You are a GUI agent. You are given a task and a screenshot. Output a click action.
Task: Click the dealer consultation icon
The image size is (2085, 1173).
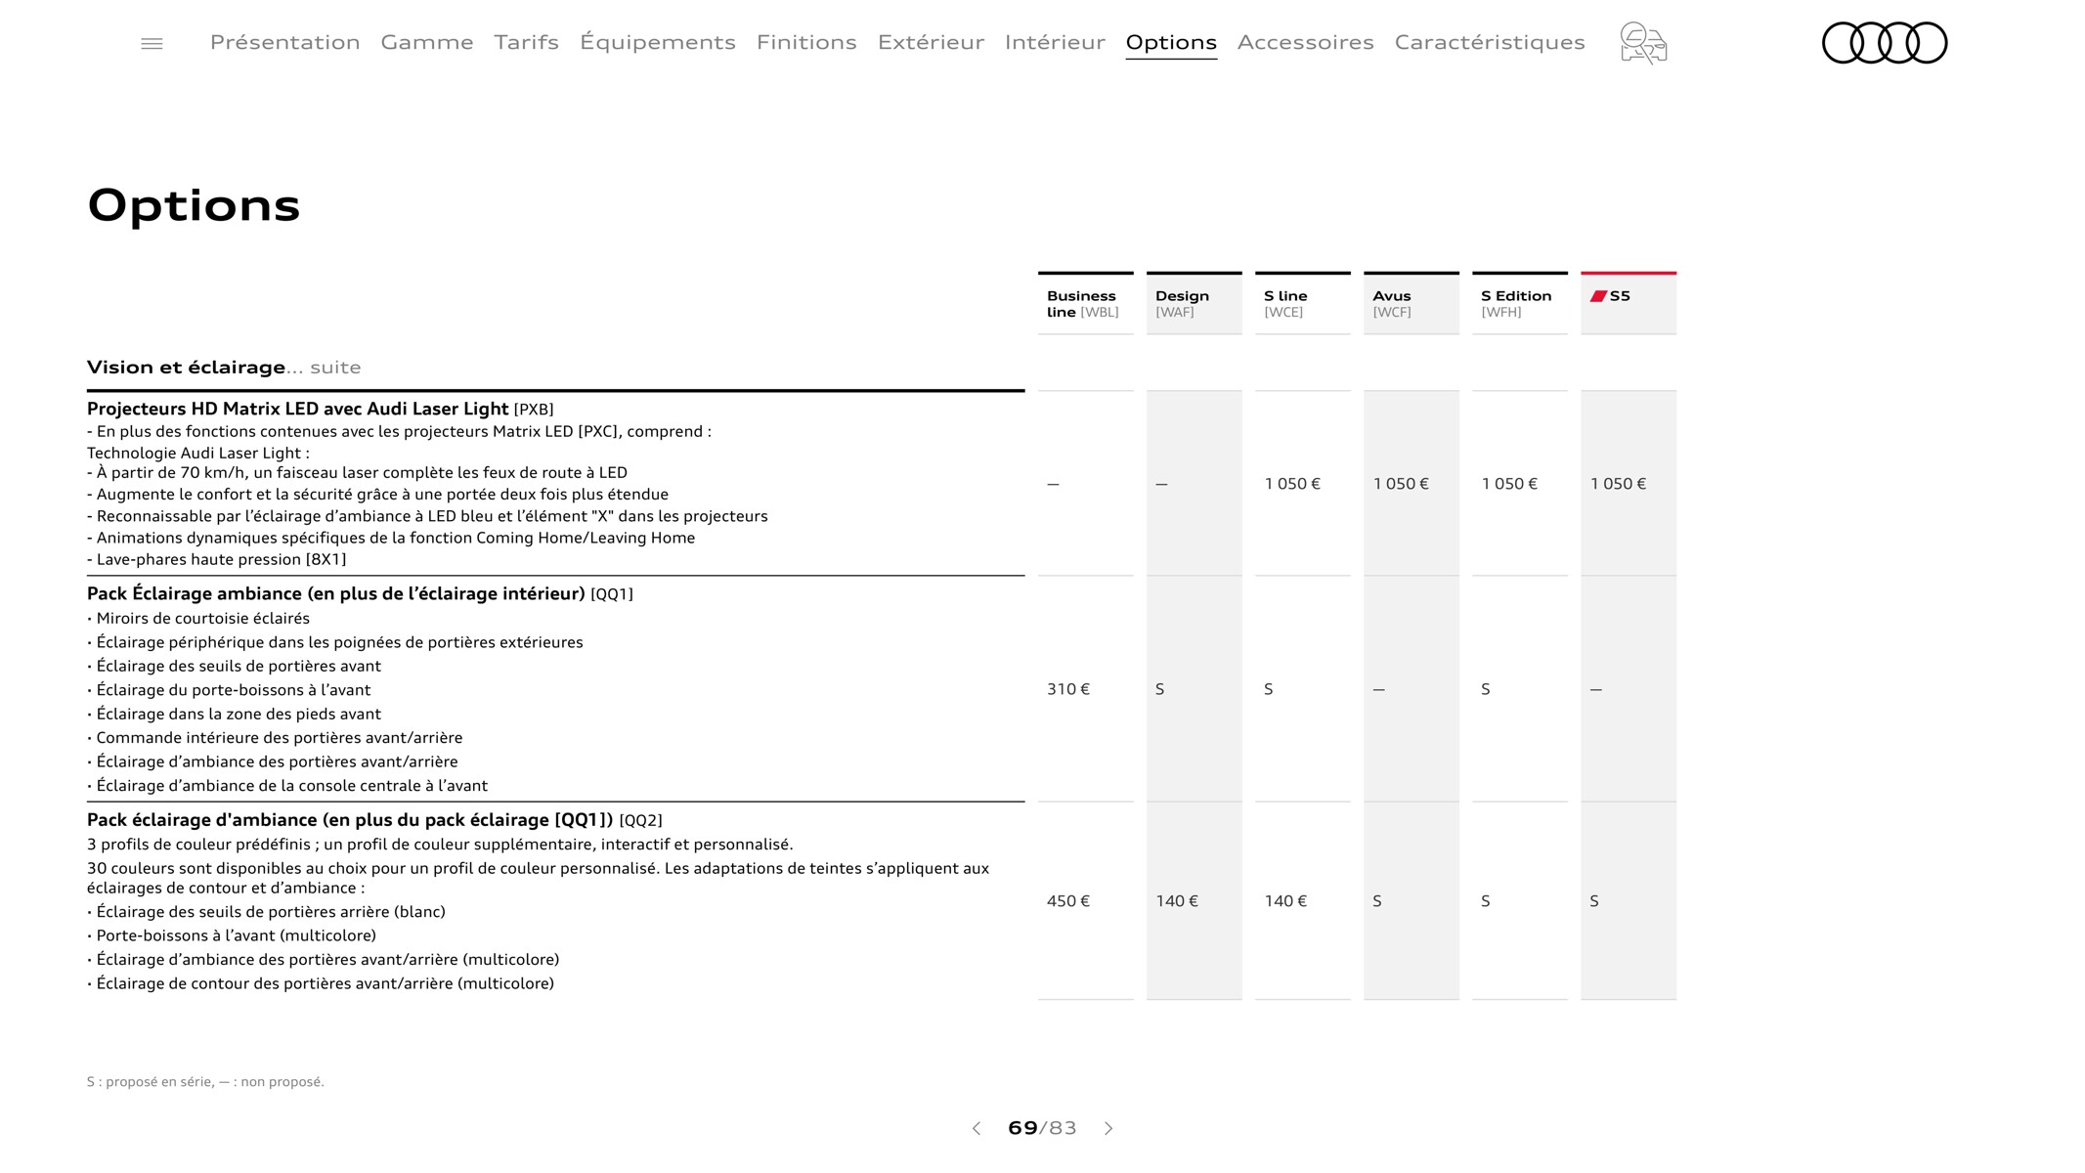click(1643, 43)
